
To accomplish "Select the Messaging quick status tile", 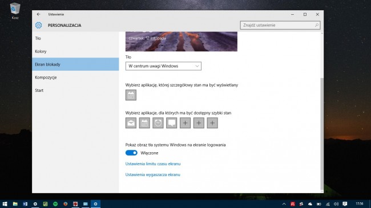I will (172, 123).
